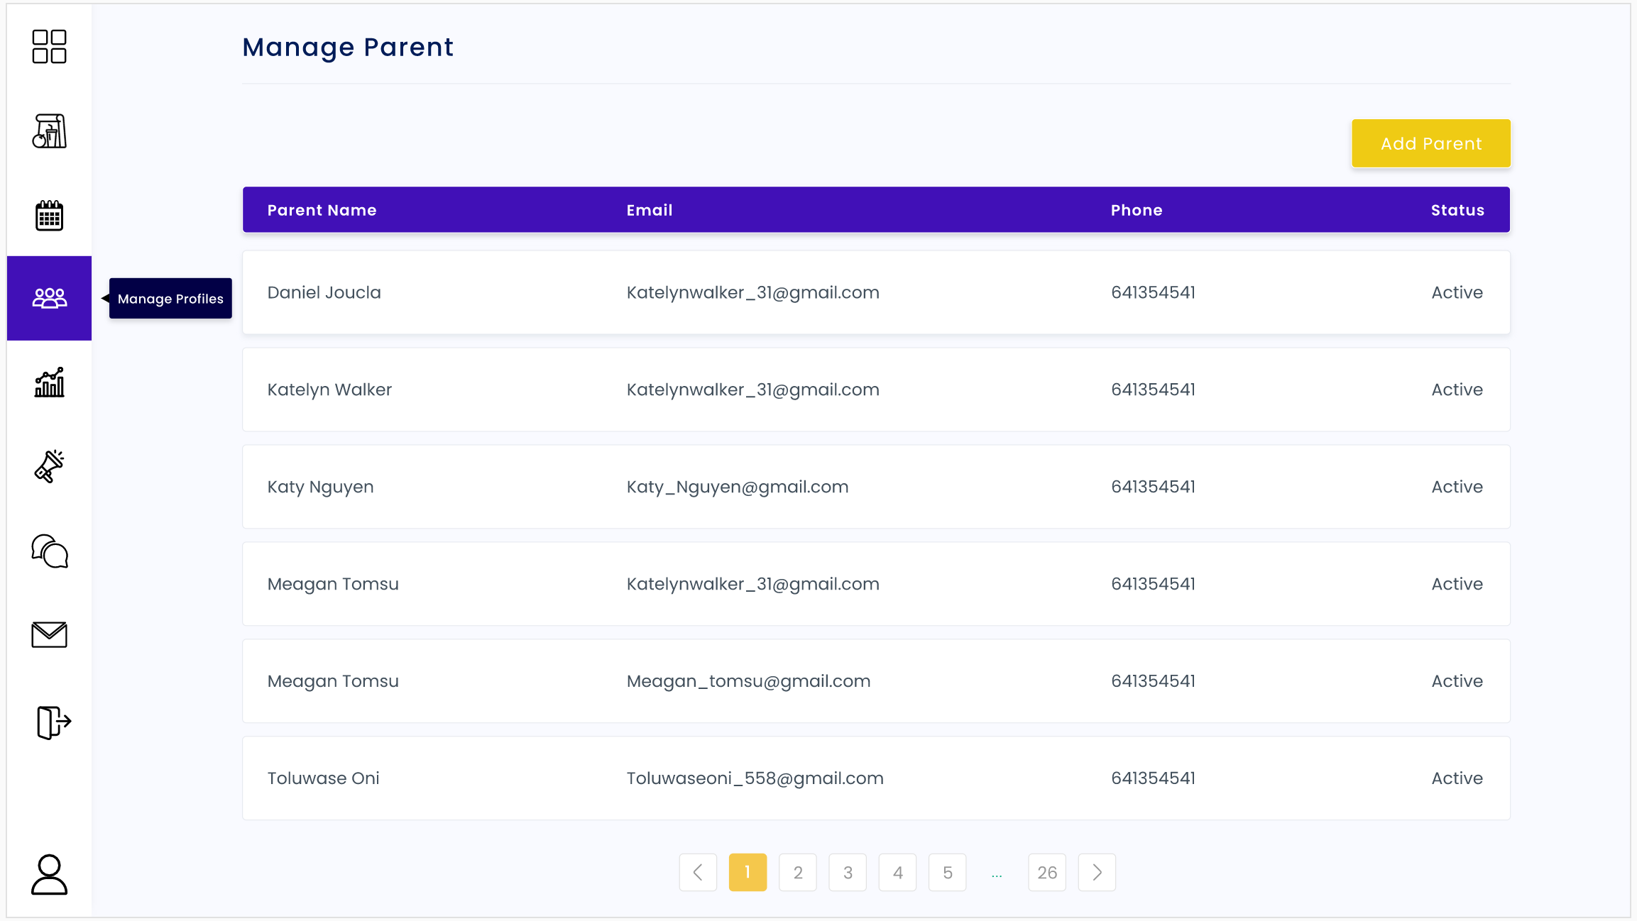The height and width of the screenshot is (921, 1637).
Task: Open the envelope mail icon
Action: [x=49, y=635]
